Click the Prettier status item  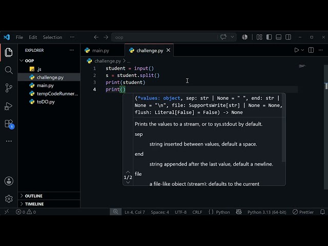(303, 212)
